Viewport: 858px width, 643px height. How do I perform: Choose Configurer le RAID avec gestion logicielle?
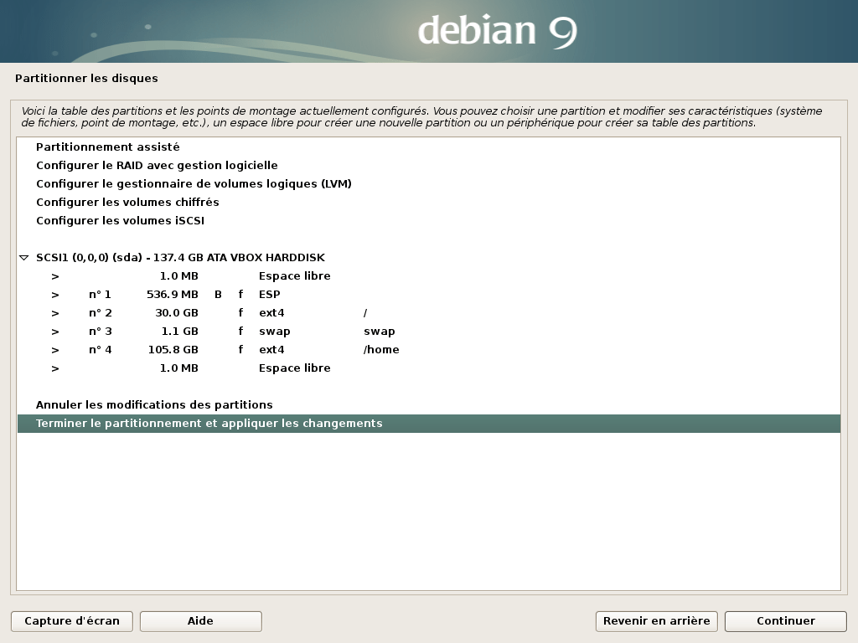(429, 166)
